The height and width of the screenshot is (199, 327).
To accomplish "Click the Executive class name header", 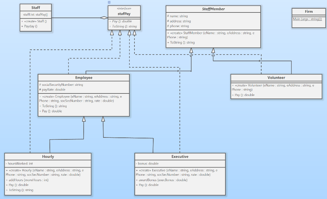I will point(180,156).
